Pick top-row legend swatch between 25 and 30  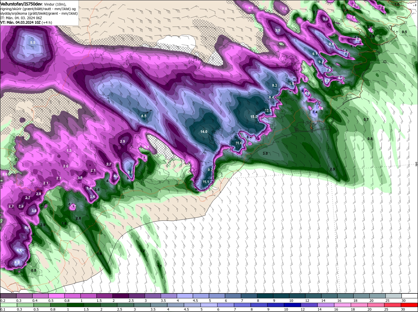click(394, 296)
